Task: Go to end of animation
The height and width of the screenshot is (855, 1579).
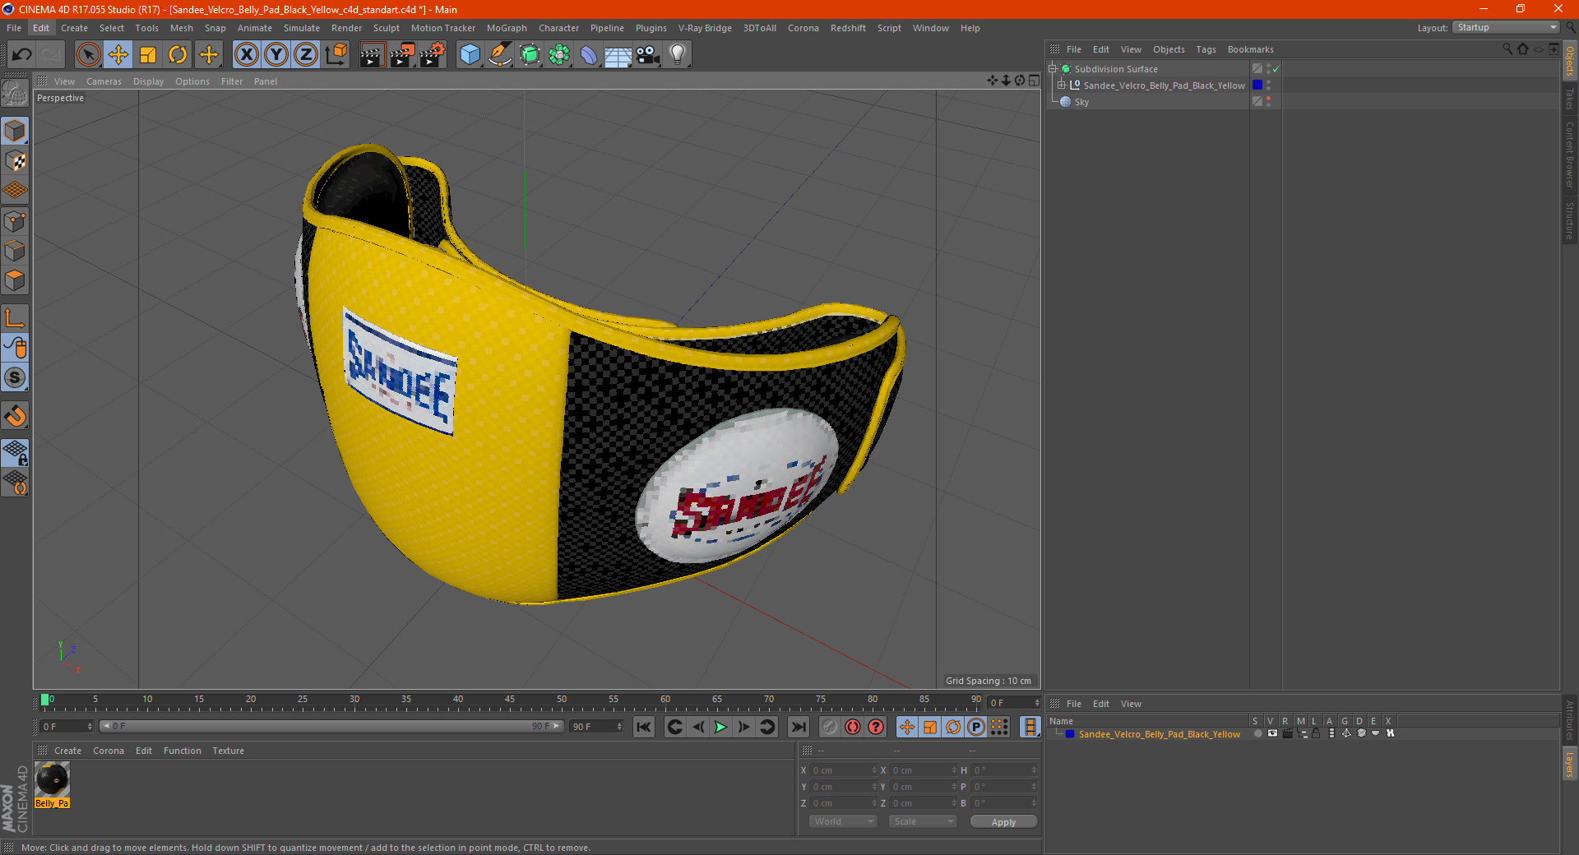Action: pyautogui.click(x=798, y=727)
